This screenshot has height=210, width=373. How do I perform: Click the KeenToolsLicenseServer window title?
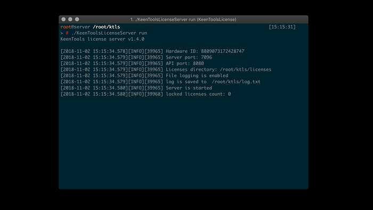point(183,20)
